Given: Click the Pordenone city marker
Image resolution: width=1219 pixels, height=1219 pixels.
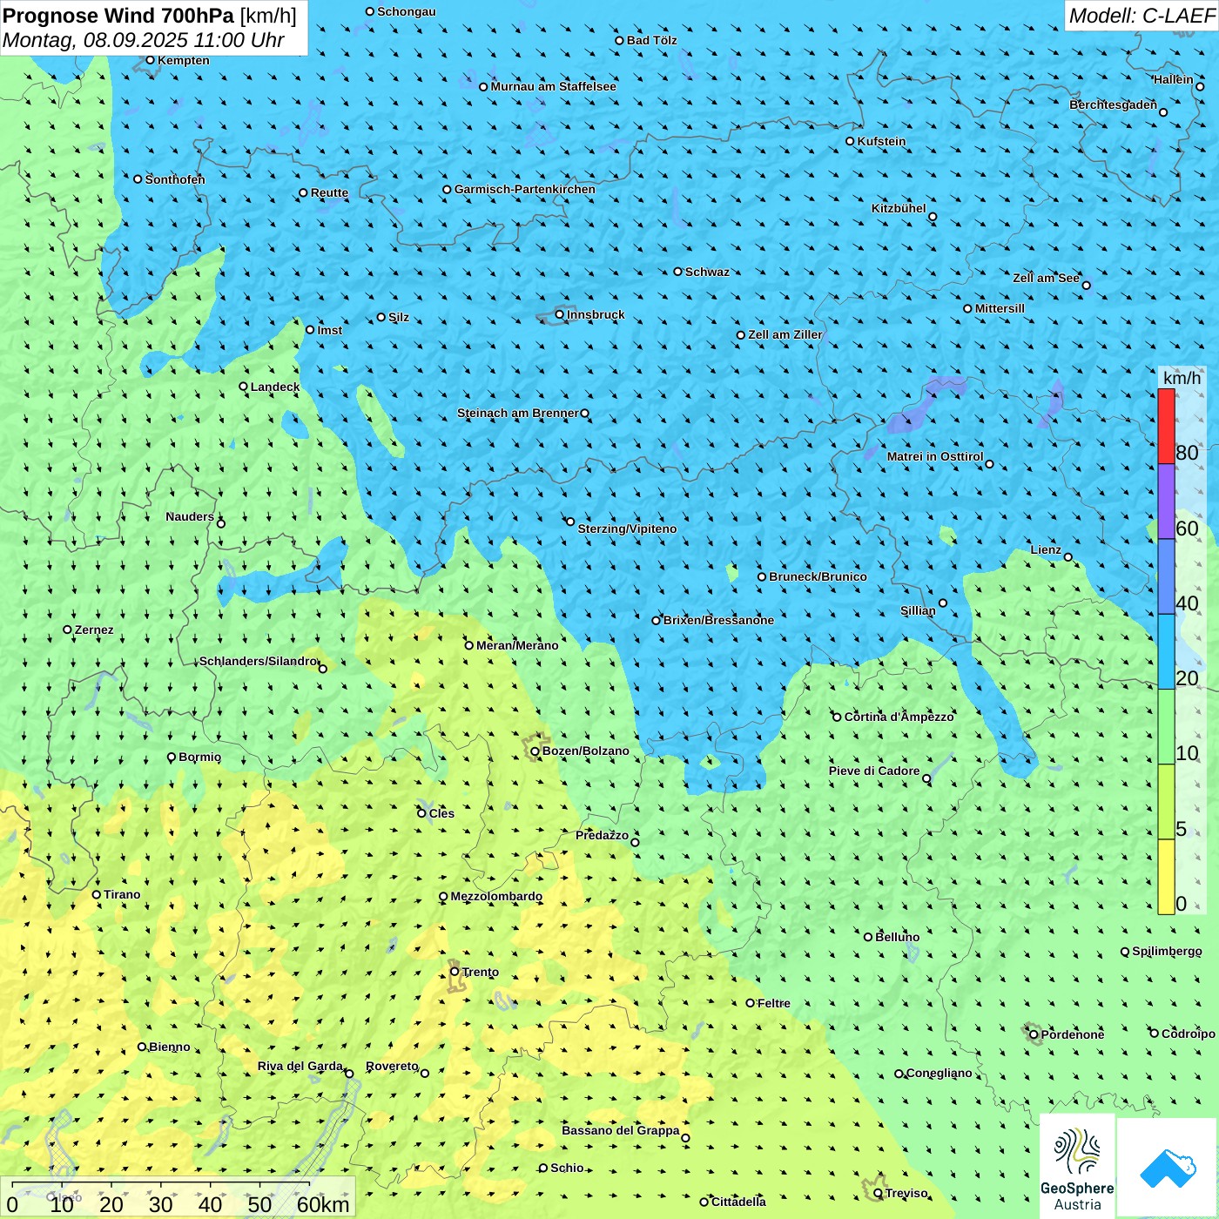Looking at the screenshot, I should click(1034, 1034).
